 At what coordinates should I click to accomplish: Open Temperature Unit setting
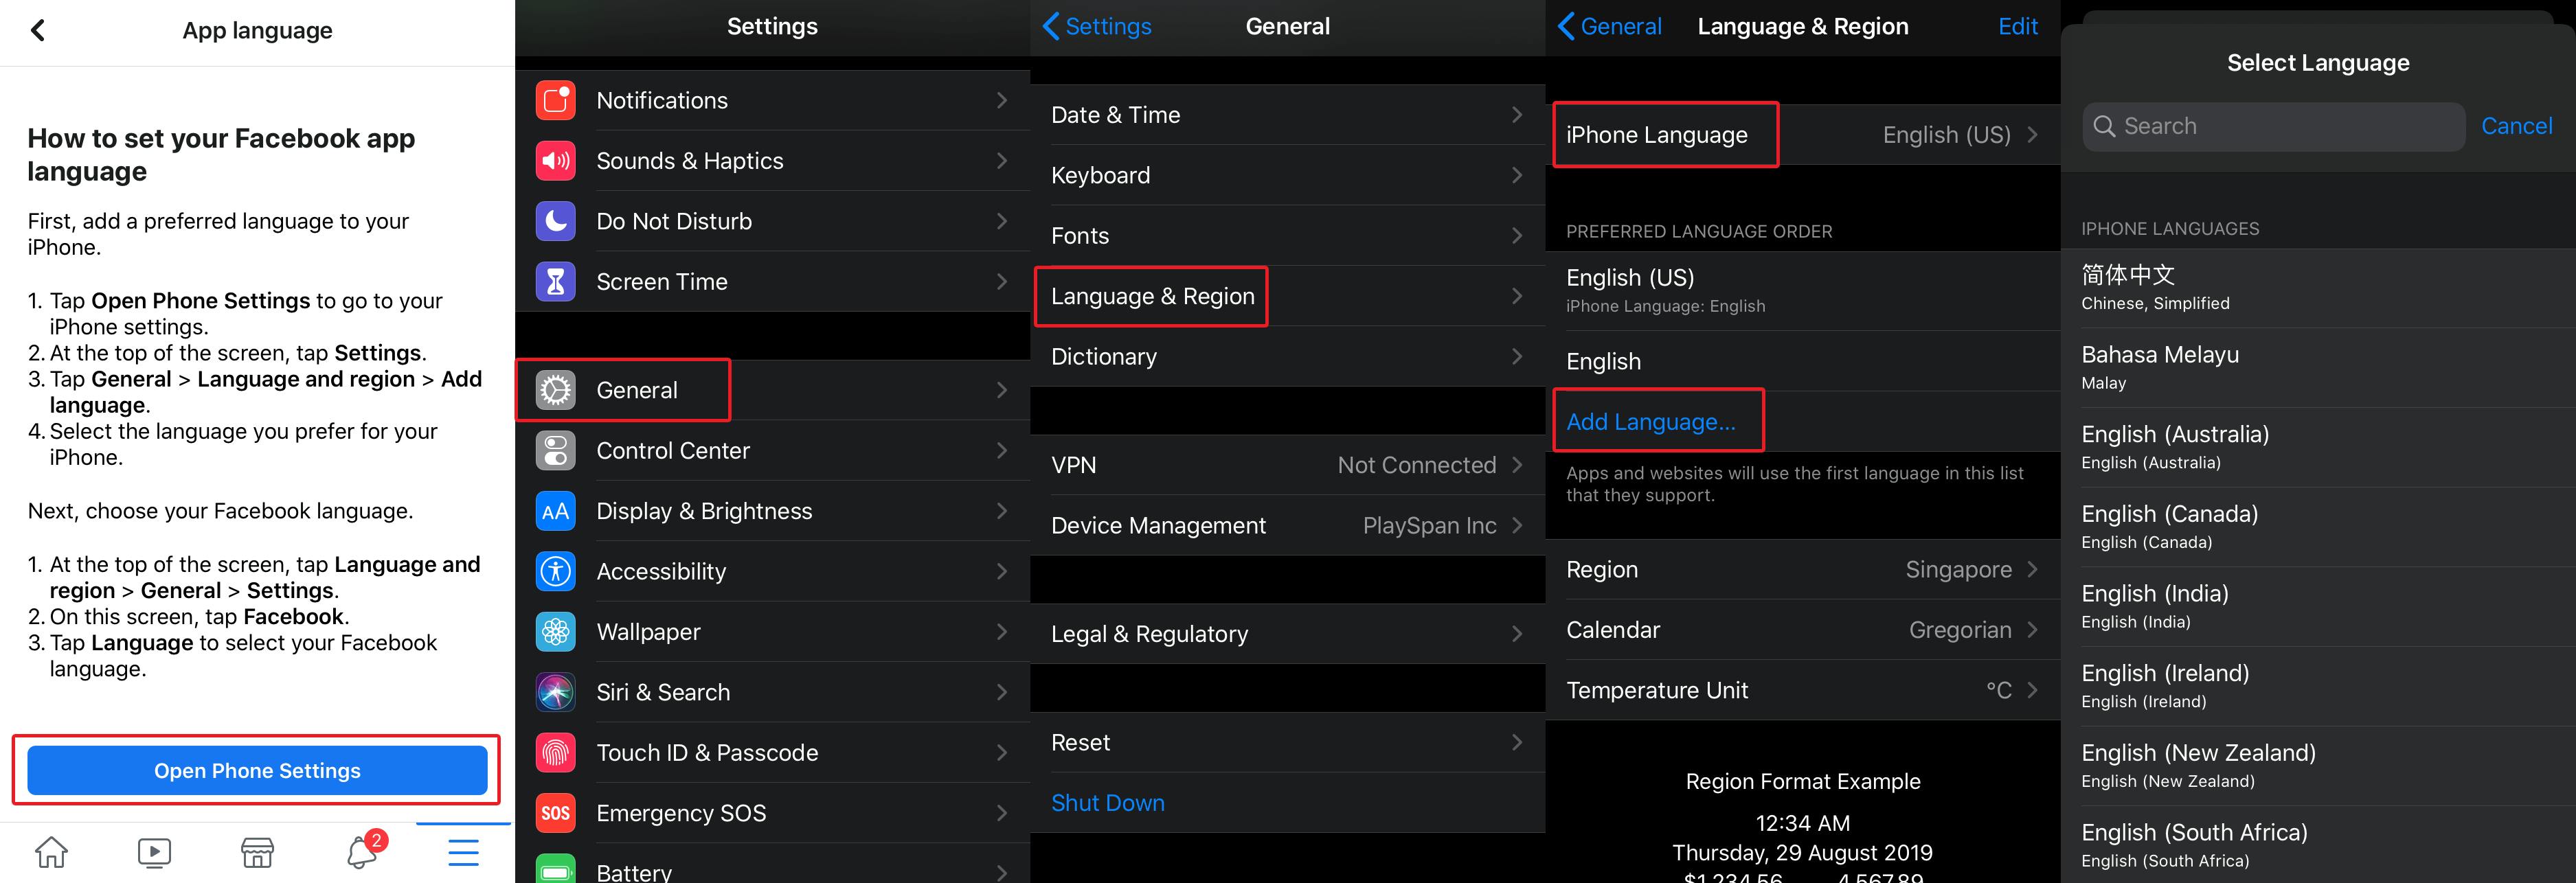coord(1802,691)
